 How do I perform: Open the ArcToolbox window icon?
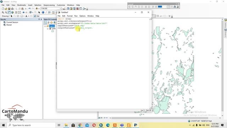77,9
